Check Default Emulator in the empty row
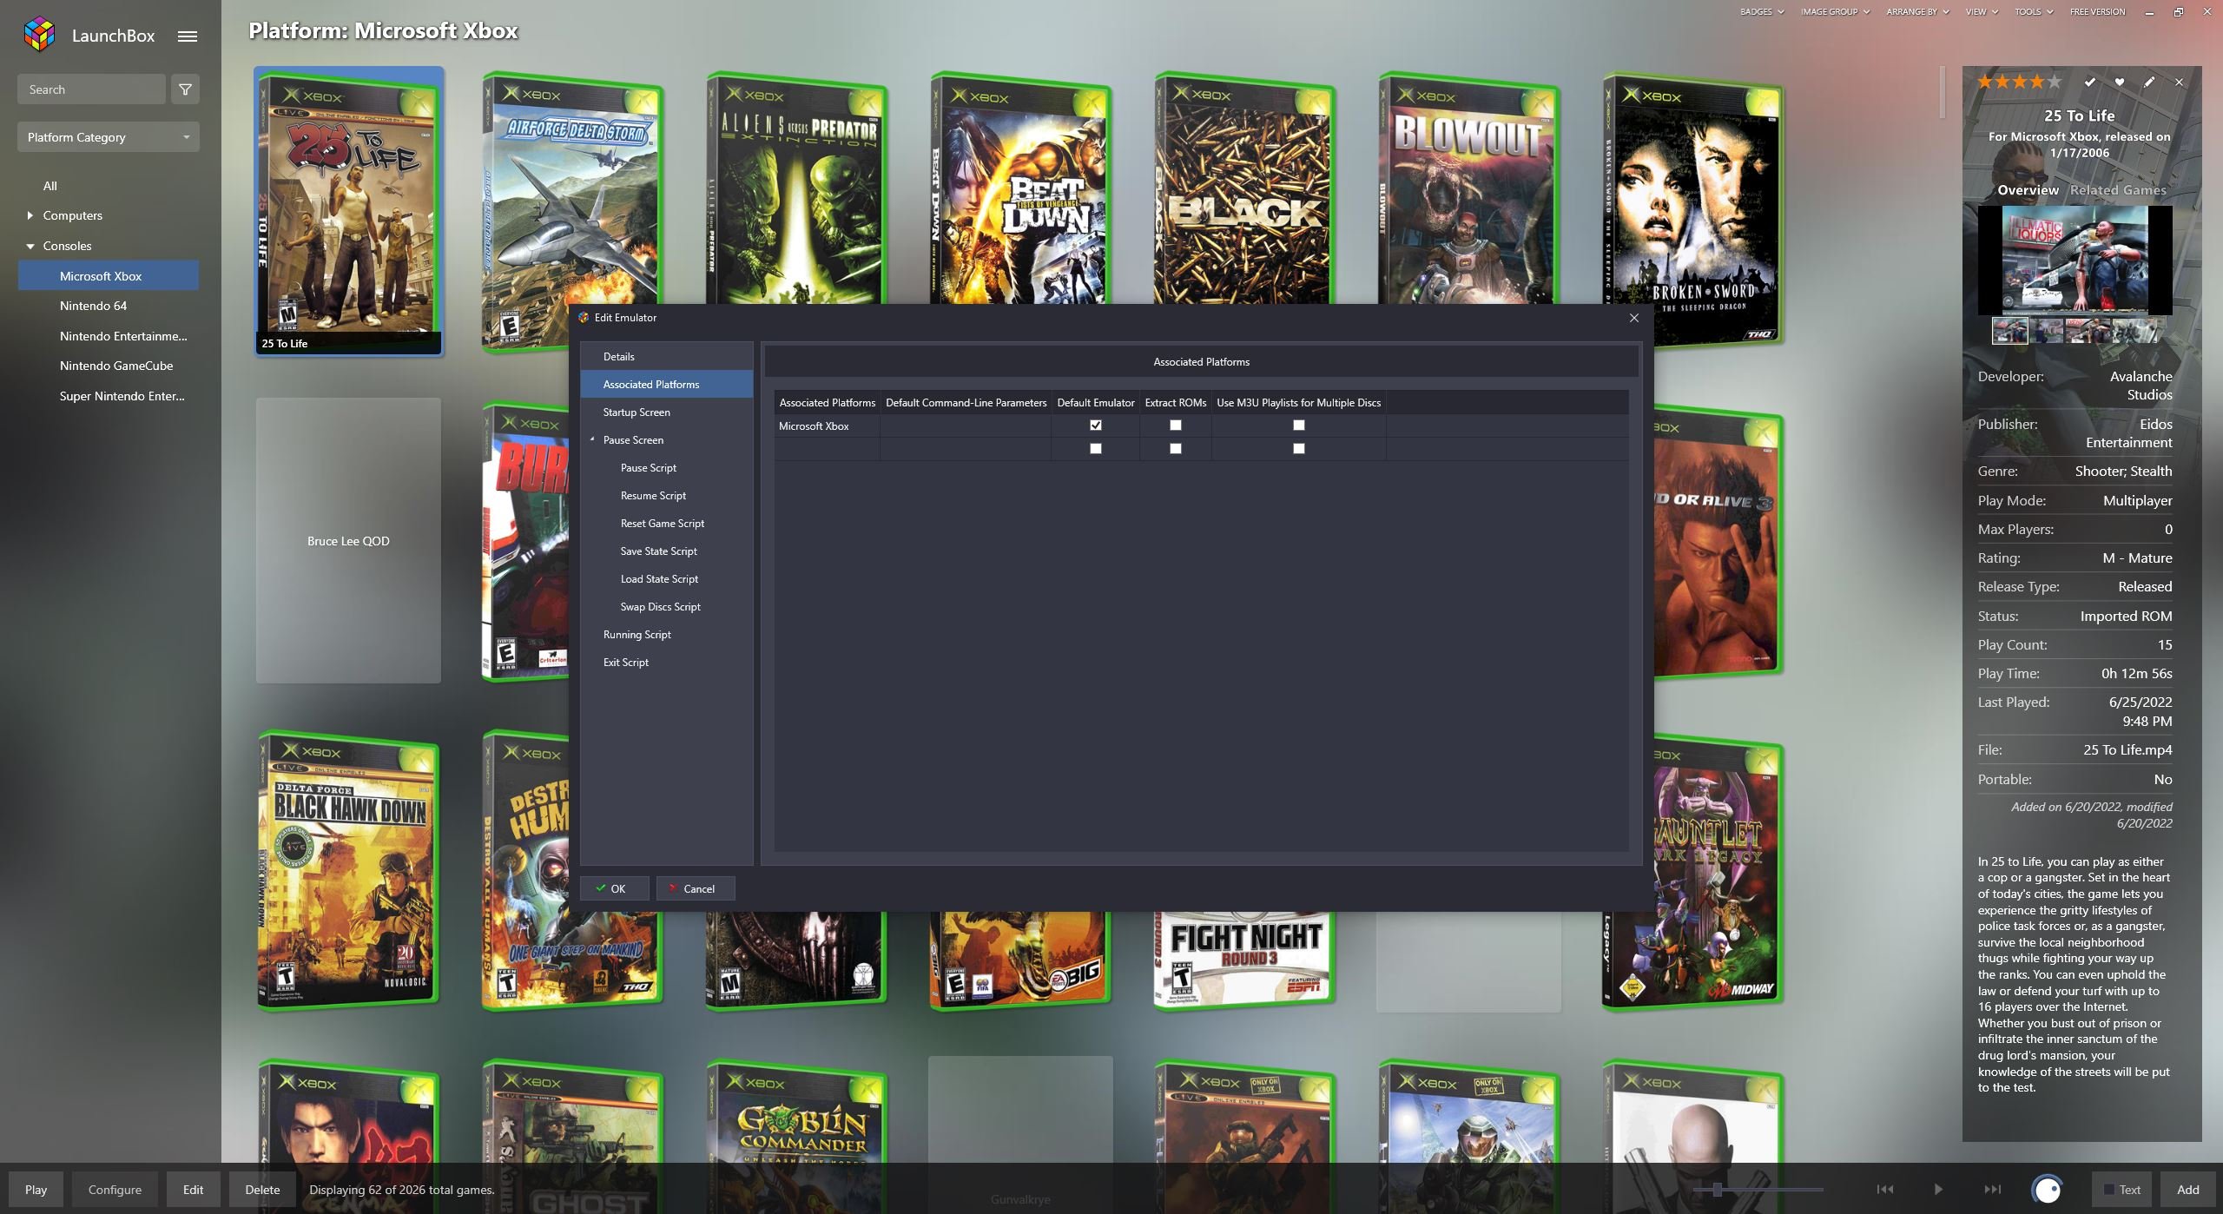 pyautogui.click(x=1095, y=449)
